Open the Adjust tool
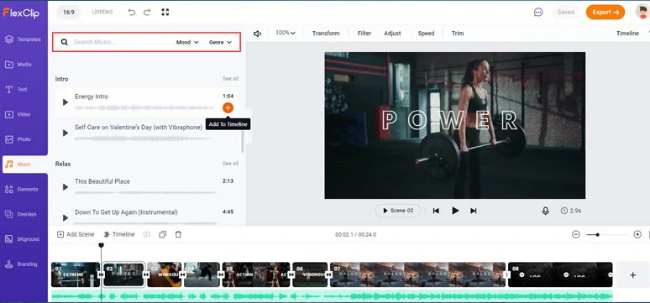 pyautogui.click(x=392, y=34)
